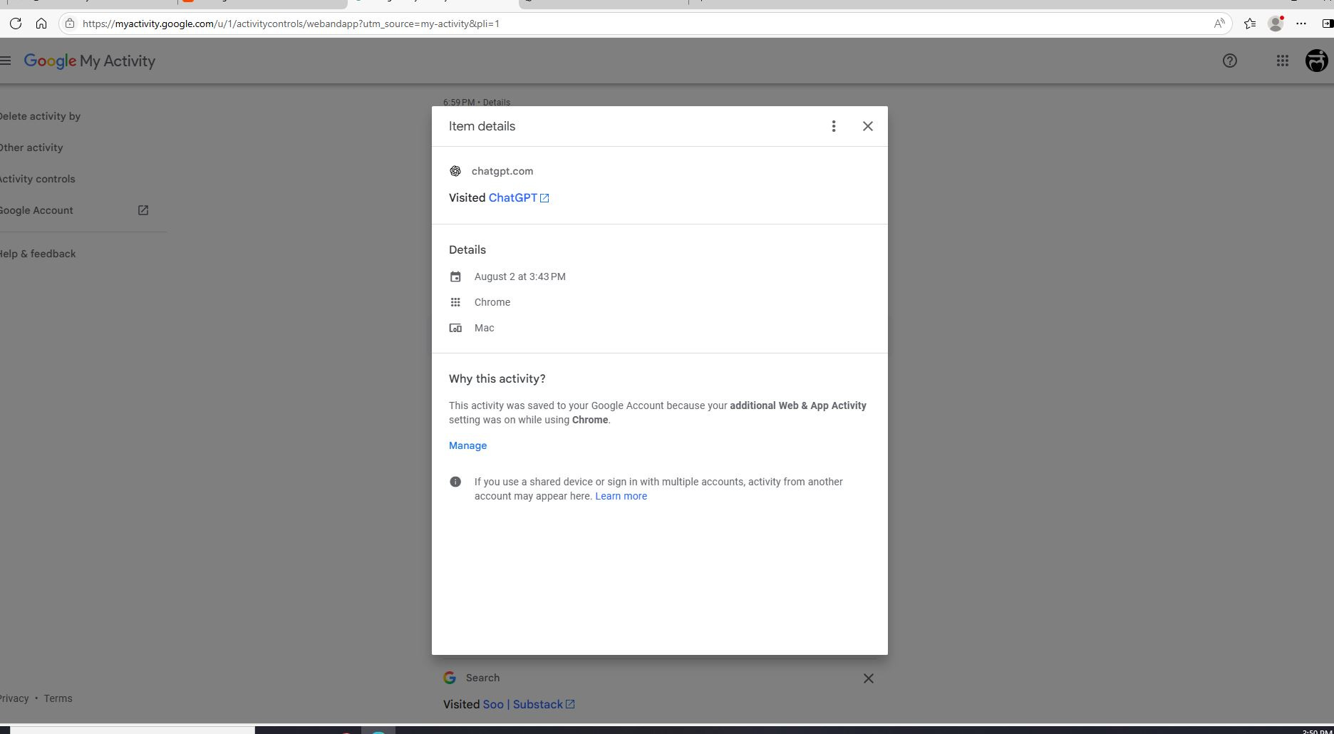The width and height of the screenshot is (1334, 734).
Task: Open the Google apps grid
Action: pos(1282,61)
